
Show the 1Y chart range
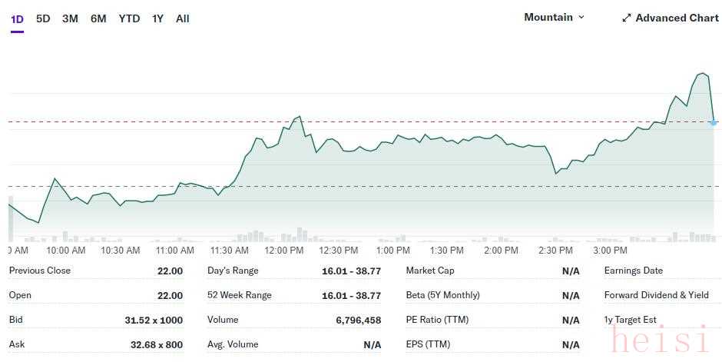point(157,18)
